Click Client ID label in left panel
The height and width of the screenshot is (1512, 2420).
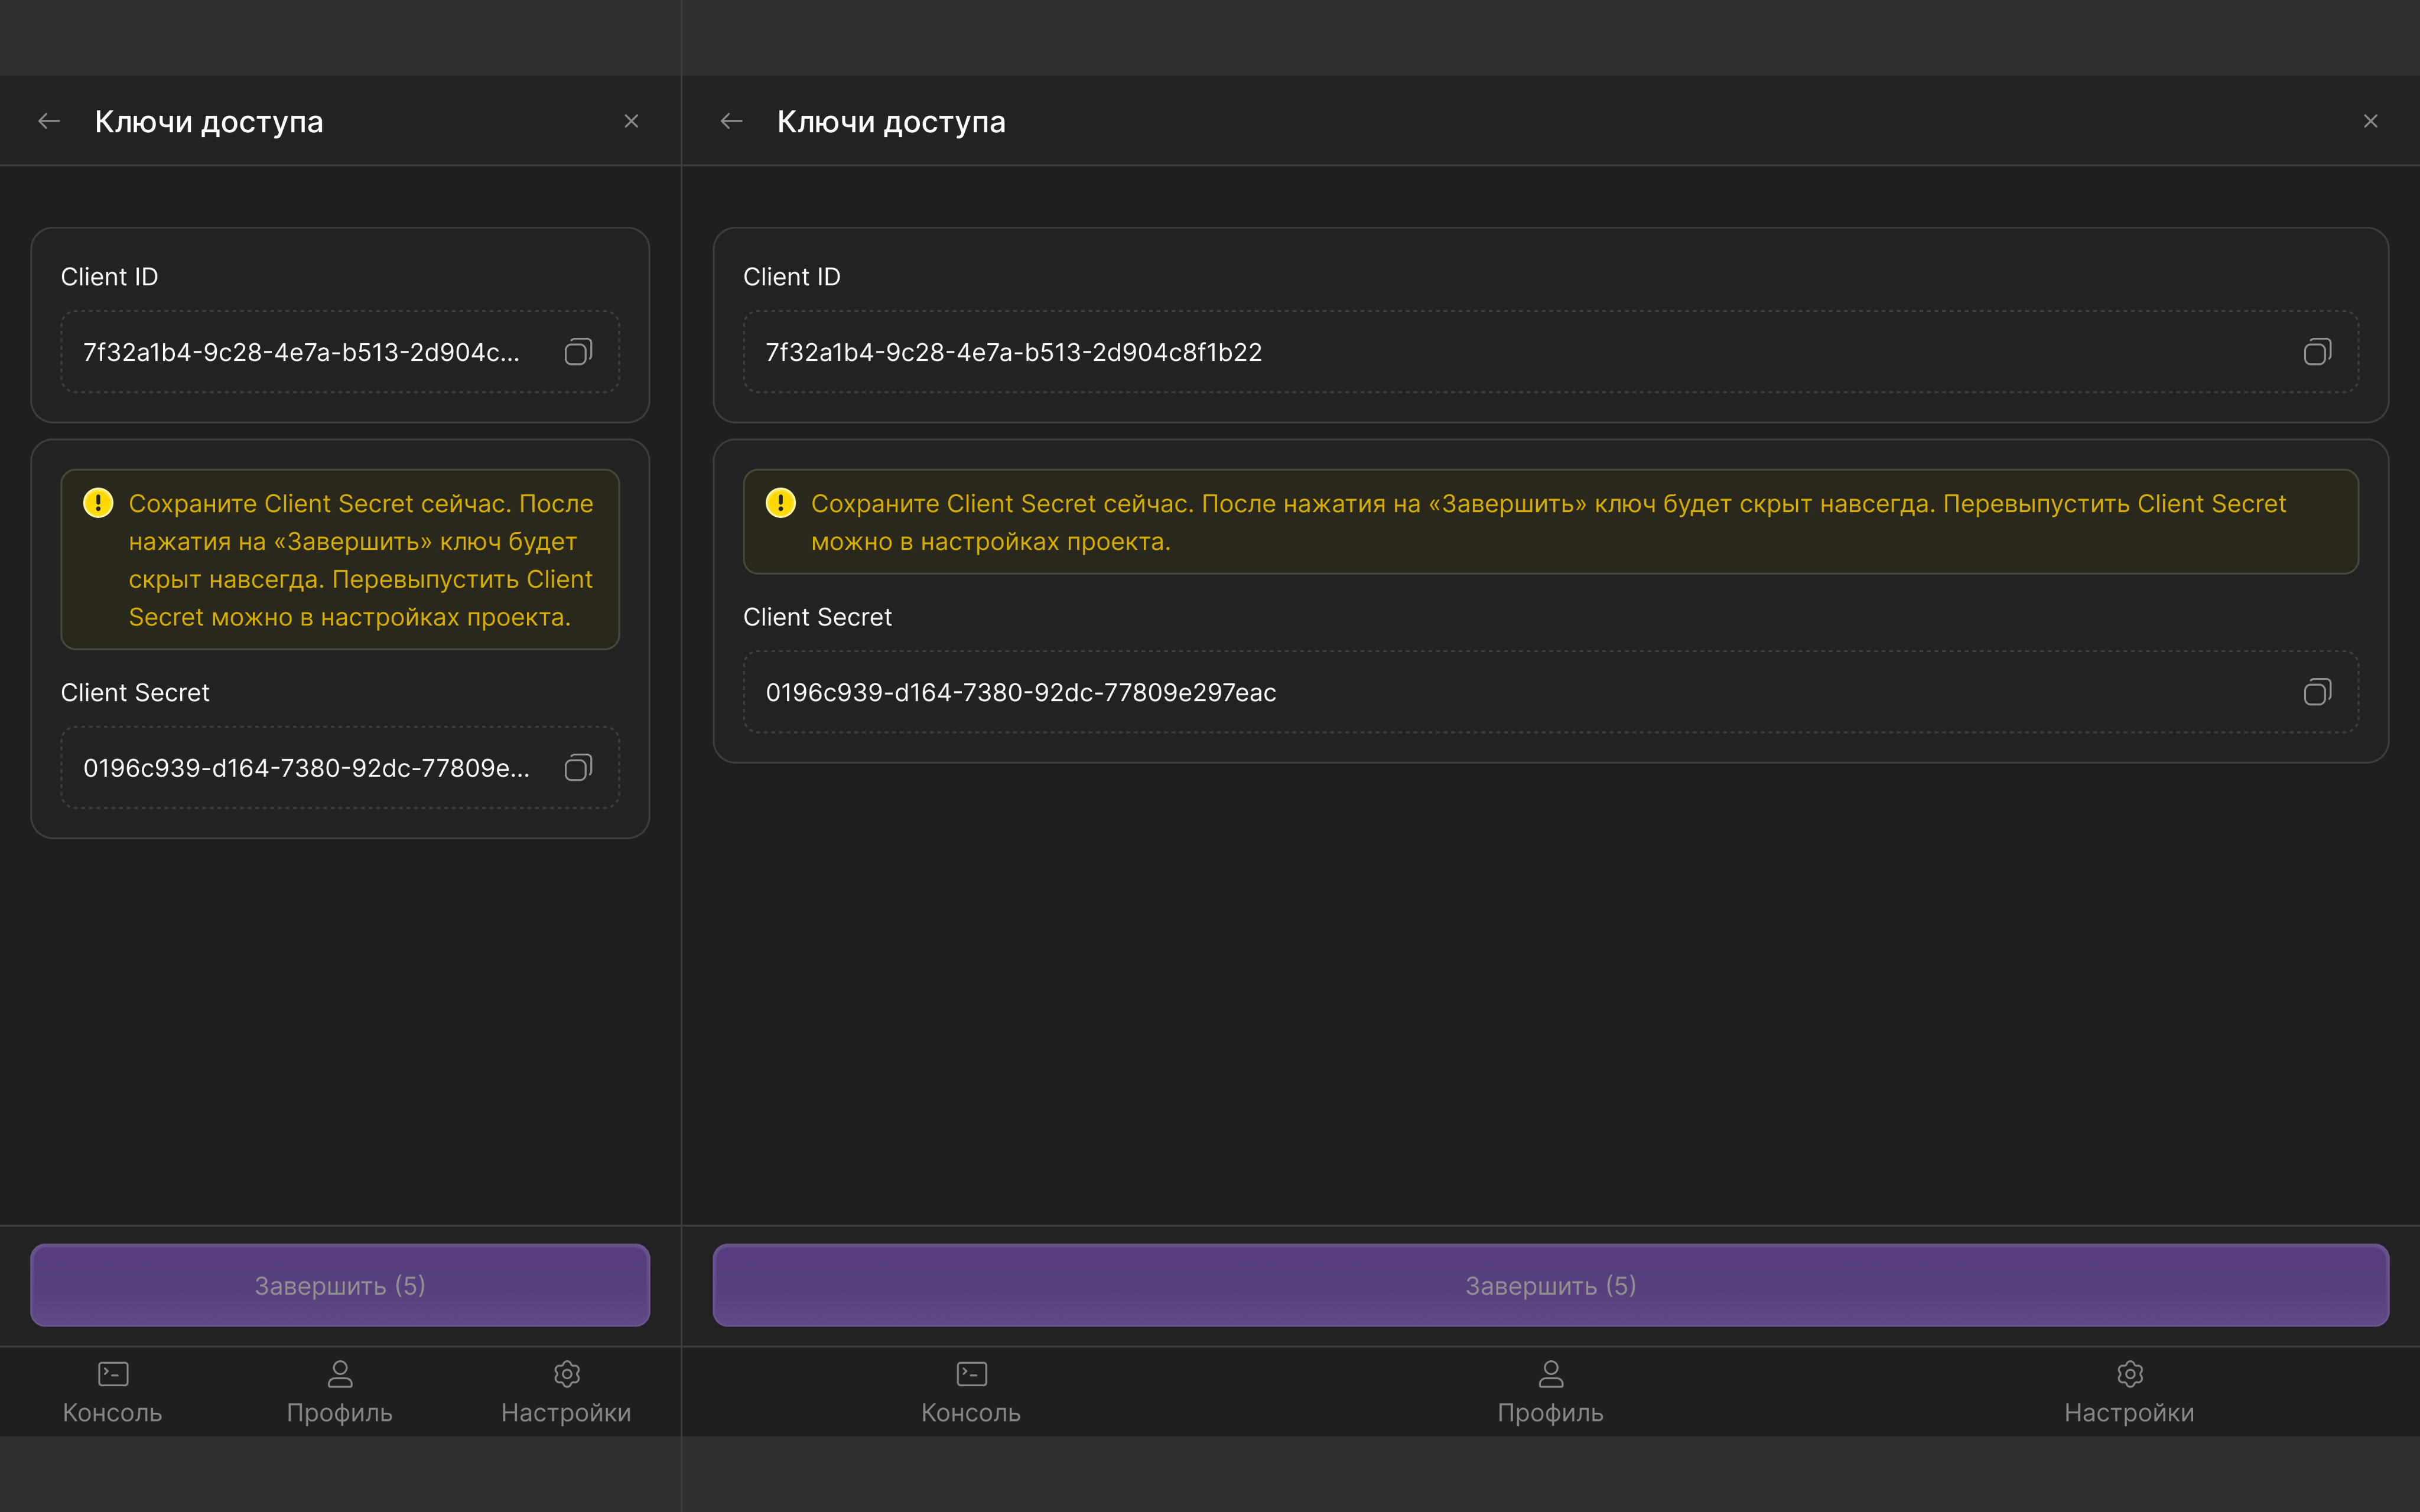(109, 277)
